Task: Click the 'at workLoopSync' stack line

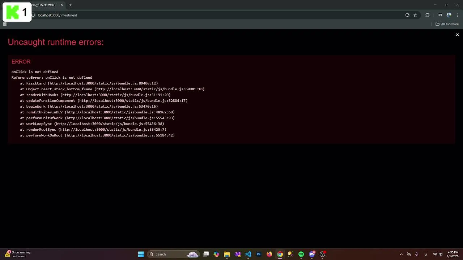Action: (x=92, y=123)
